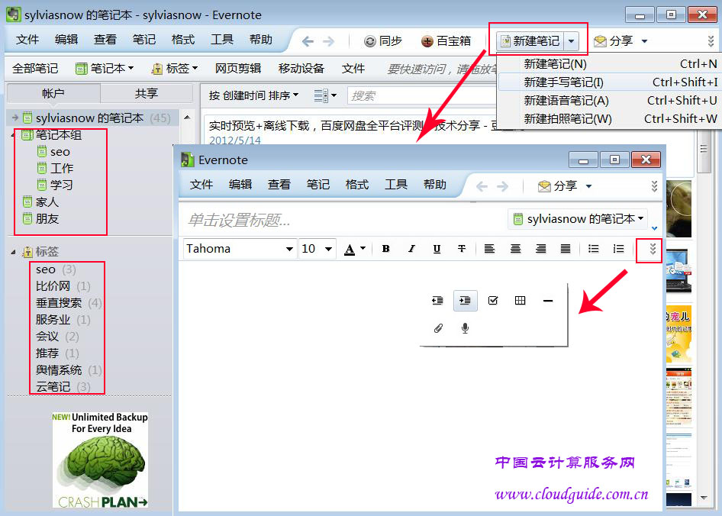Viewport: 722px width, 516px height.
Task: Open the main window 分享 dropdown arrow
Action: [x=645, y=41]
